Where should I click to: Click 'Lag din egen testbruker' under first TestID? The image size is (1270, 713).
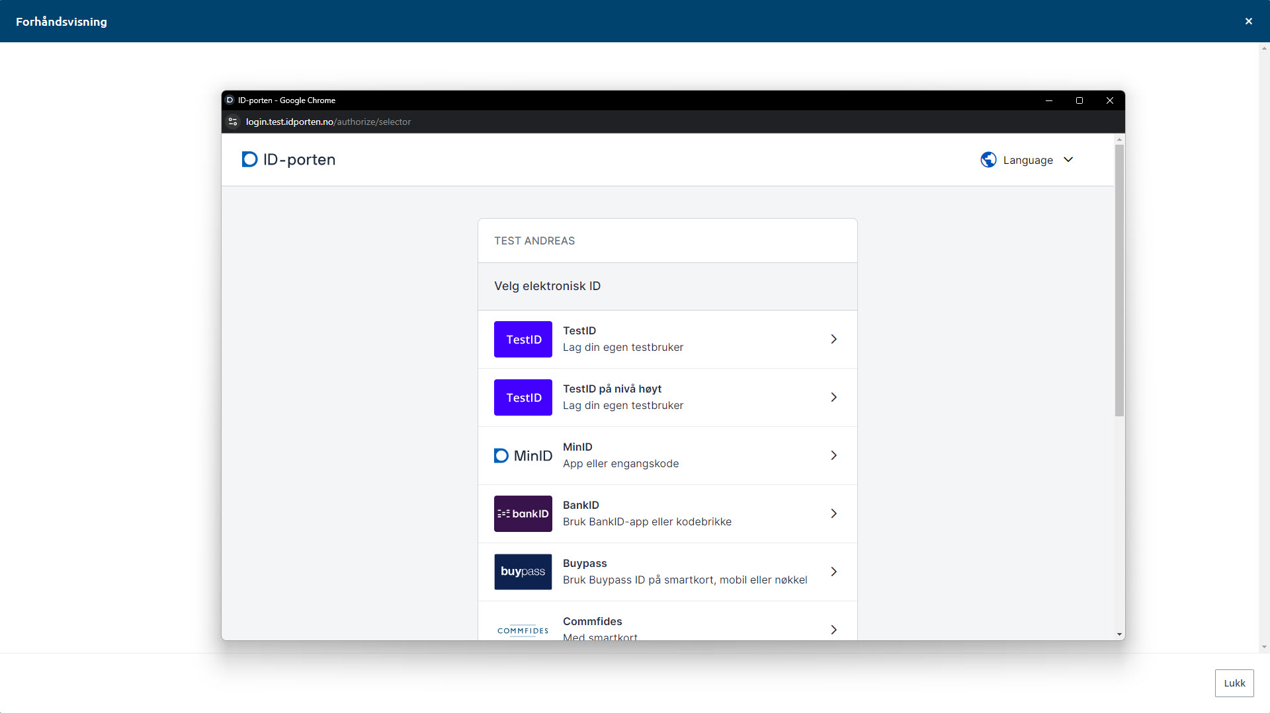click(623, 347)
